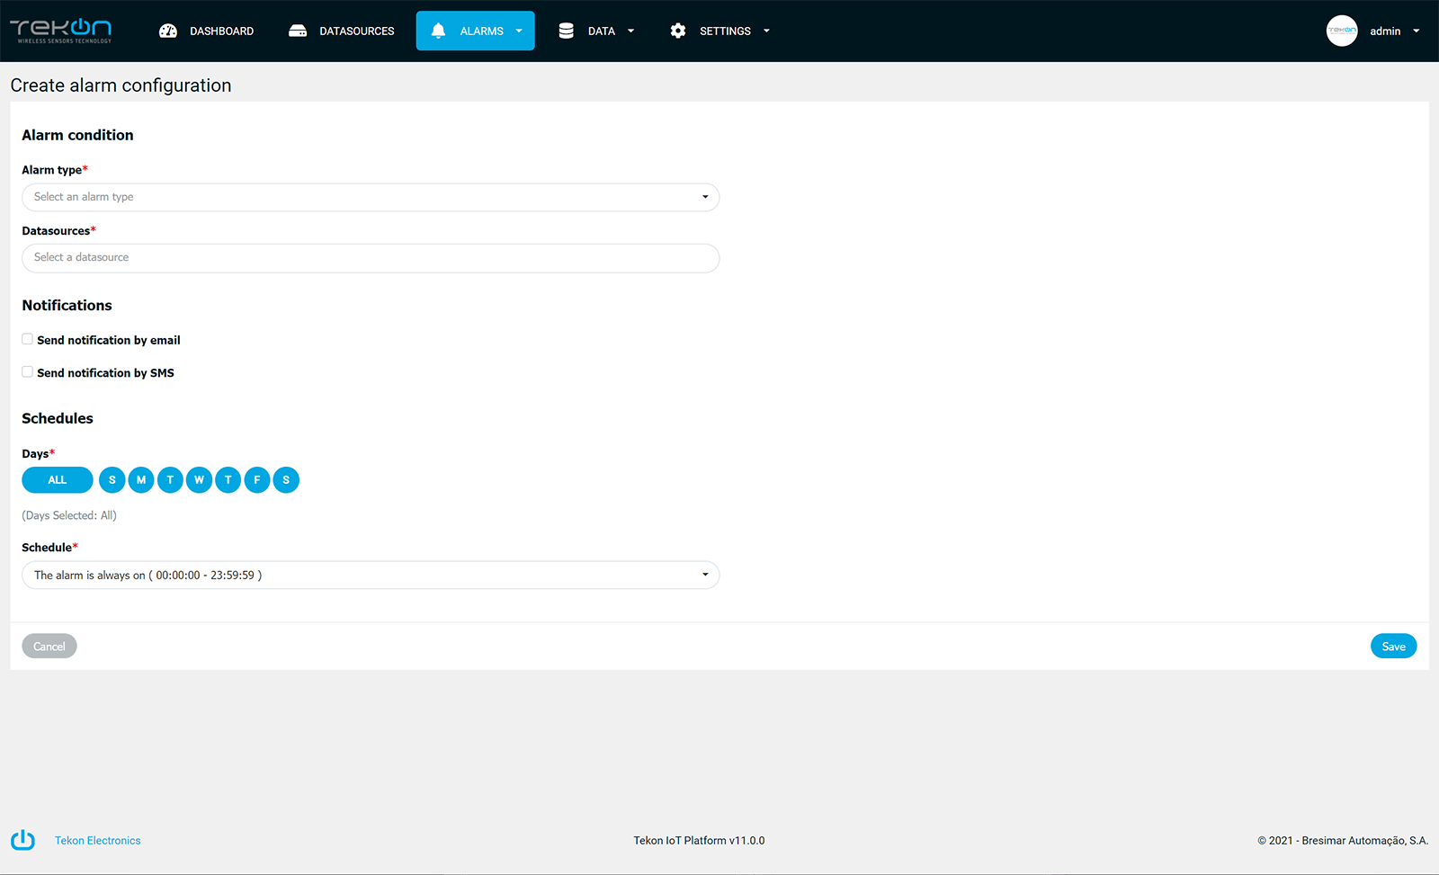Expand the Alarms dropdown caret
Image resolution: width=1439 pixels, height=875 pixels.
(519, 31)
